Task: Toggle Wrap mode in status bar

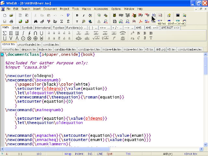Action: click(x=68, y=154)
